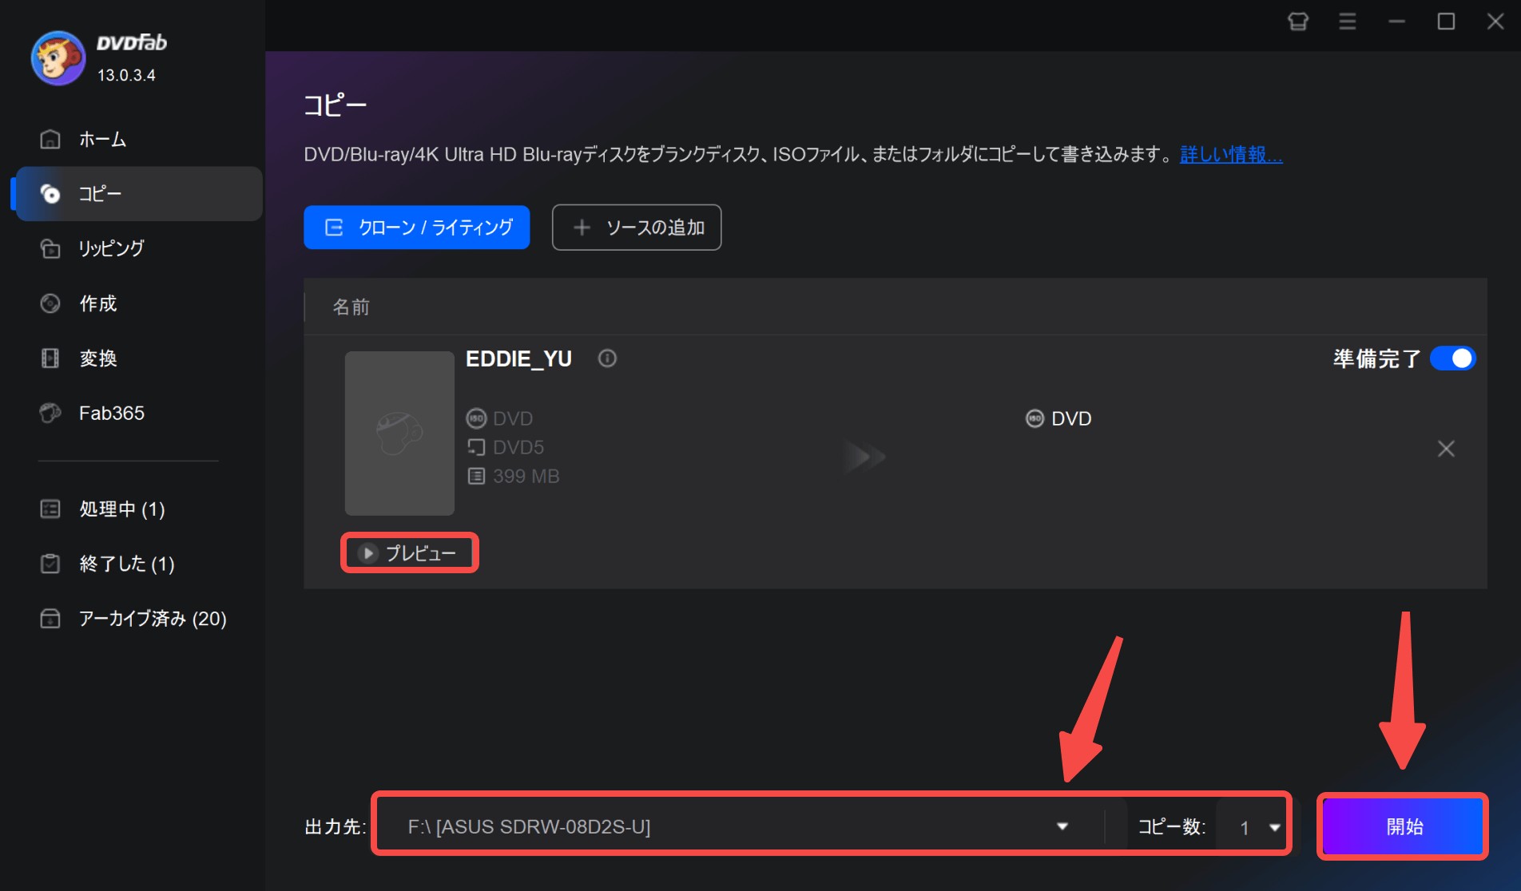Click the clone mode icon in blue button
Viewport: 1521px width, 891px height.
click(x=334, y=228)
